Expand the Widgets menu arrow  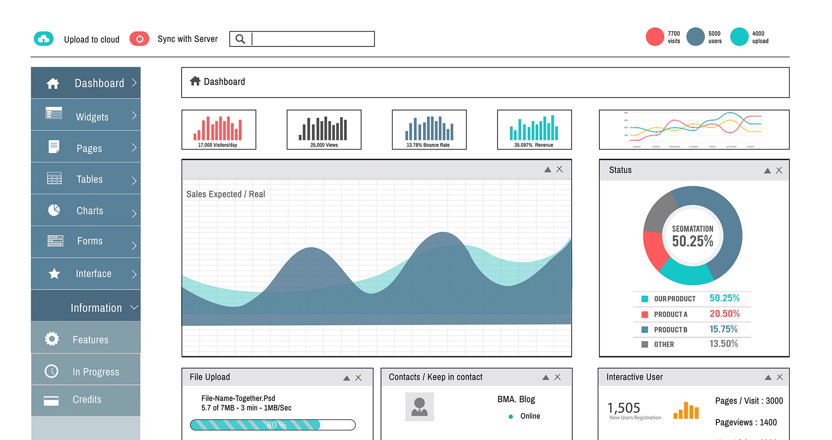134,115
